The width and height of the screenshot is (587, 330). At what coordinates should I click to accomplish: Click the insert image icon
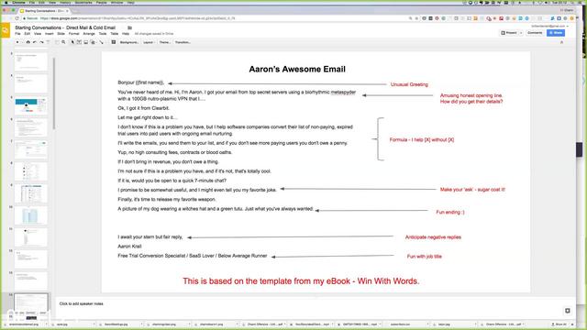click(x=85, y=42)
